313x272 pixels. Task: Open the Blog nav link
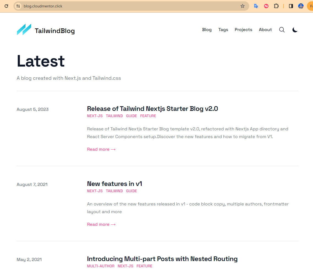(x=207, y=30)
